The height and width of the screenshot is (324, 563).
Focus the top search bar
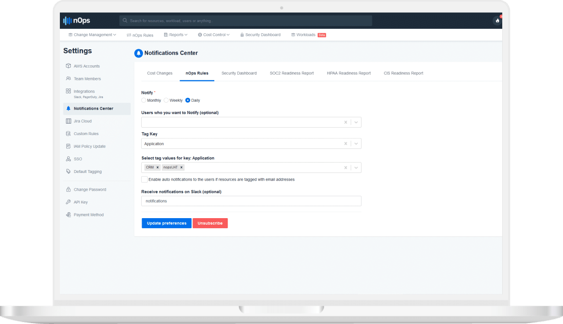pos(246,21)
